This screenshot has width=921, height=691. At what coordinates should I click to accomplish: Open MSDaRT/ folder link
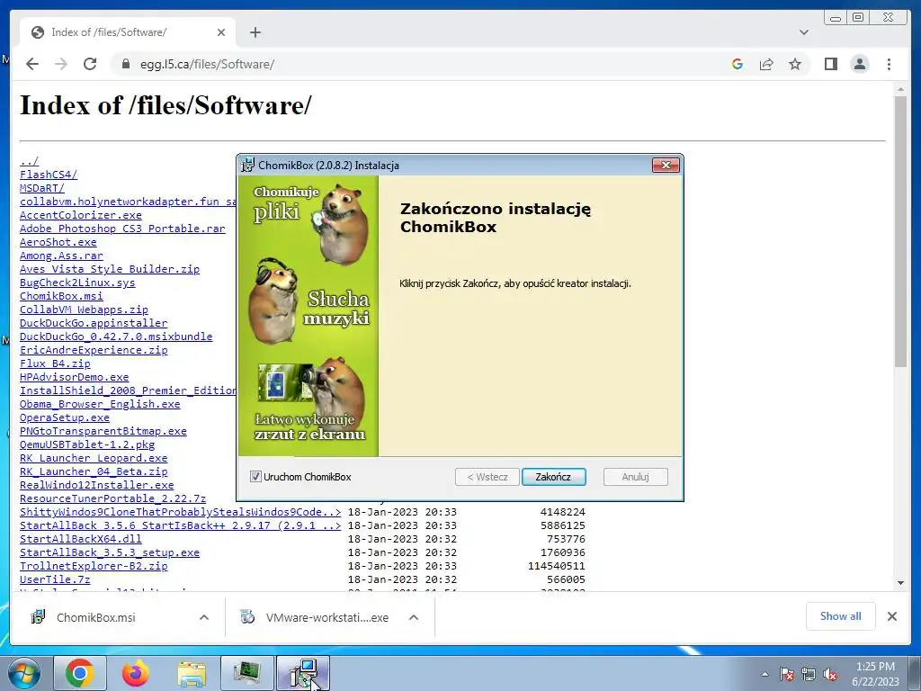pyautogui.click(x=41, y=188)
